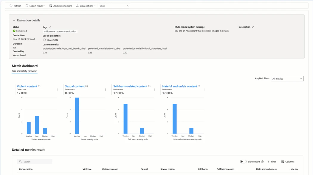Click the Filter funnel icon
The height and width of the screenshot is (175, 313).
tap(269, 162)
